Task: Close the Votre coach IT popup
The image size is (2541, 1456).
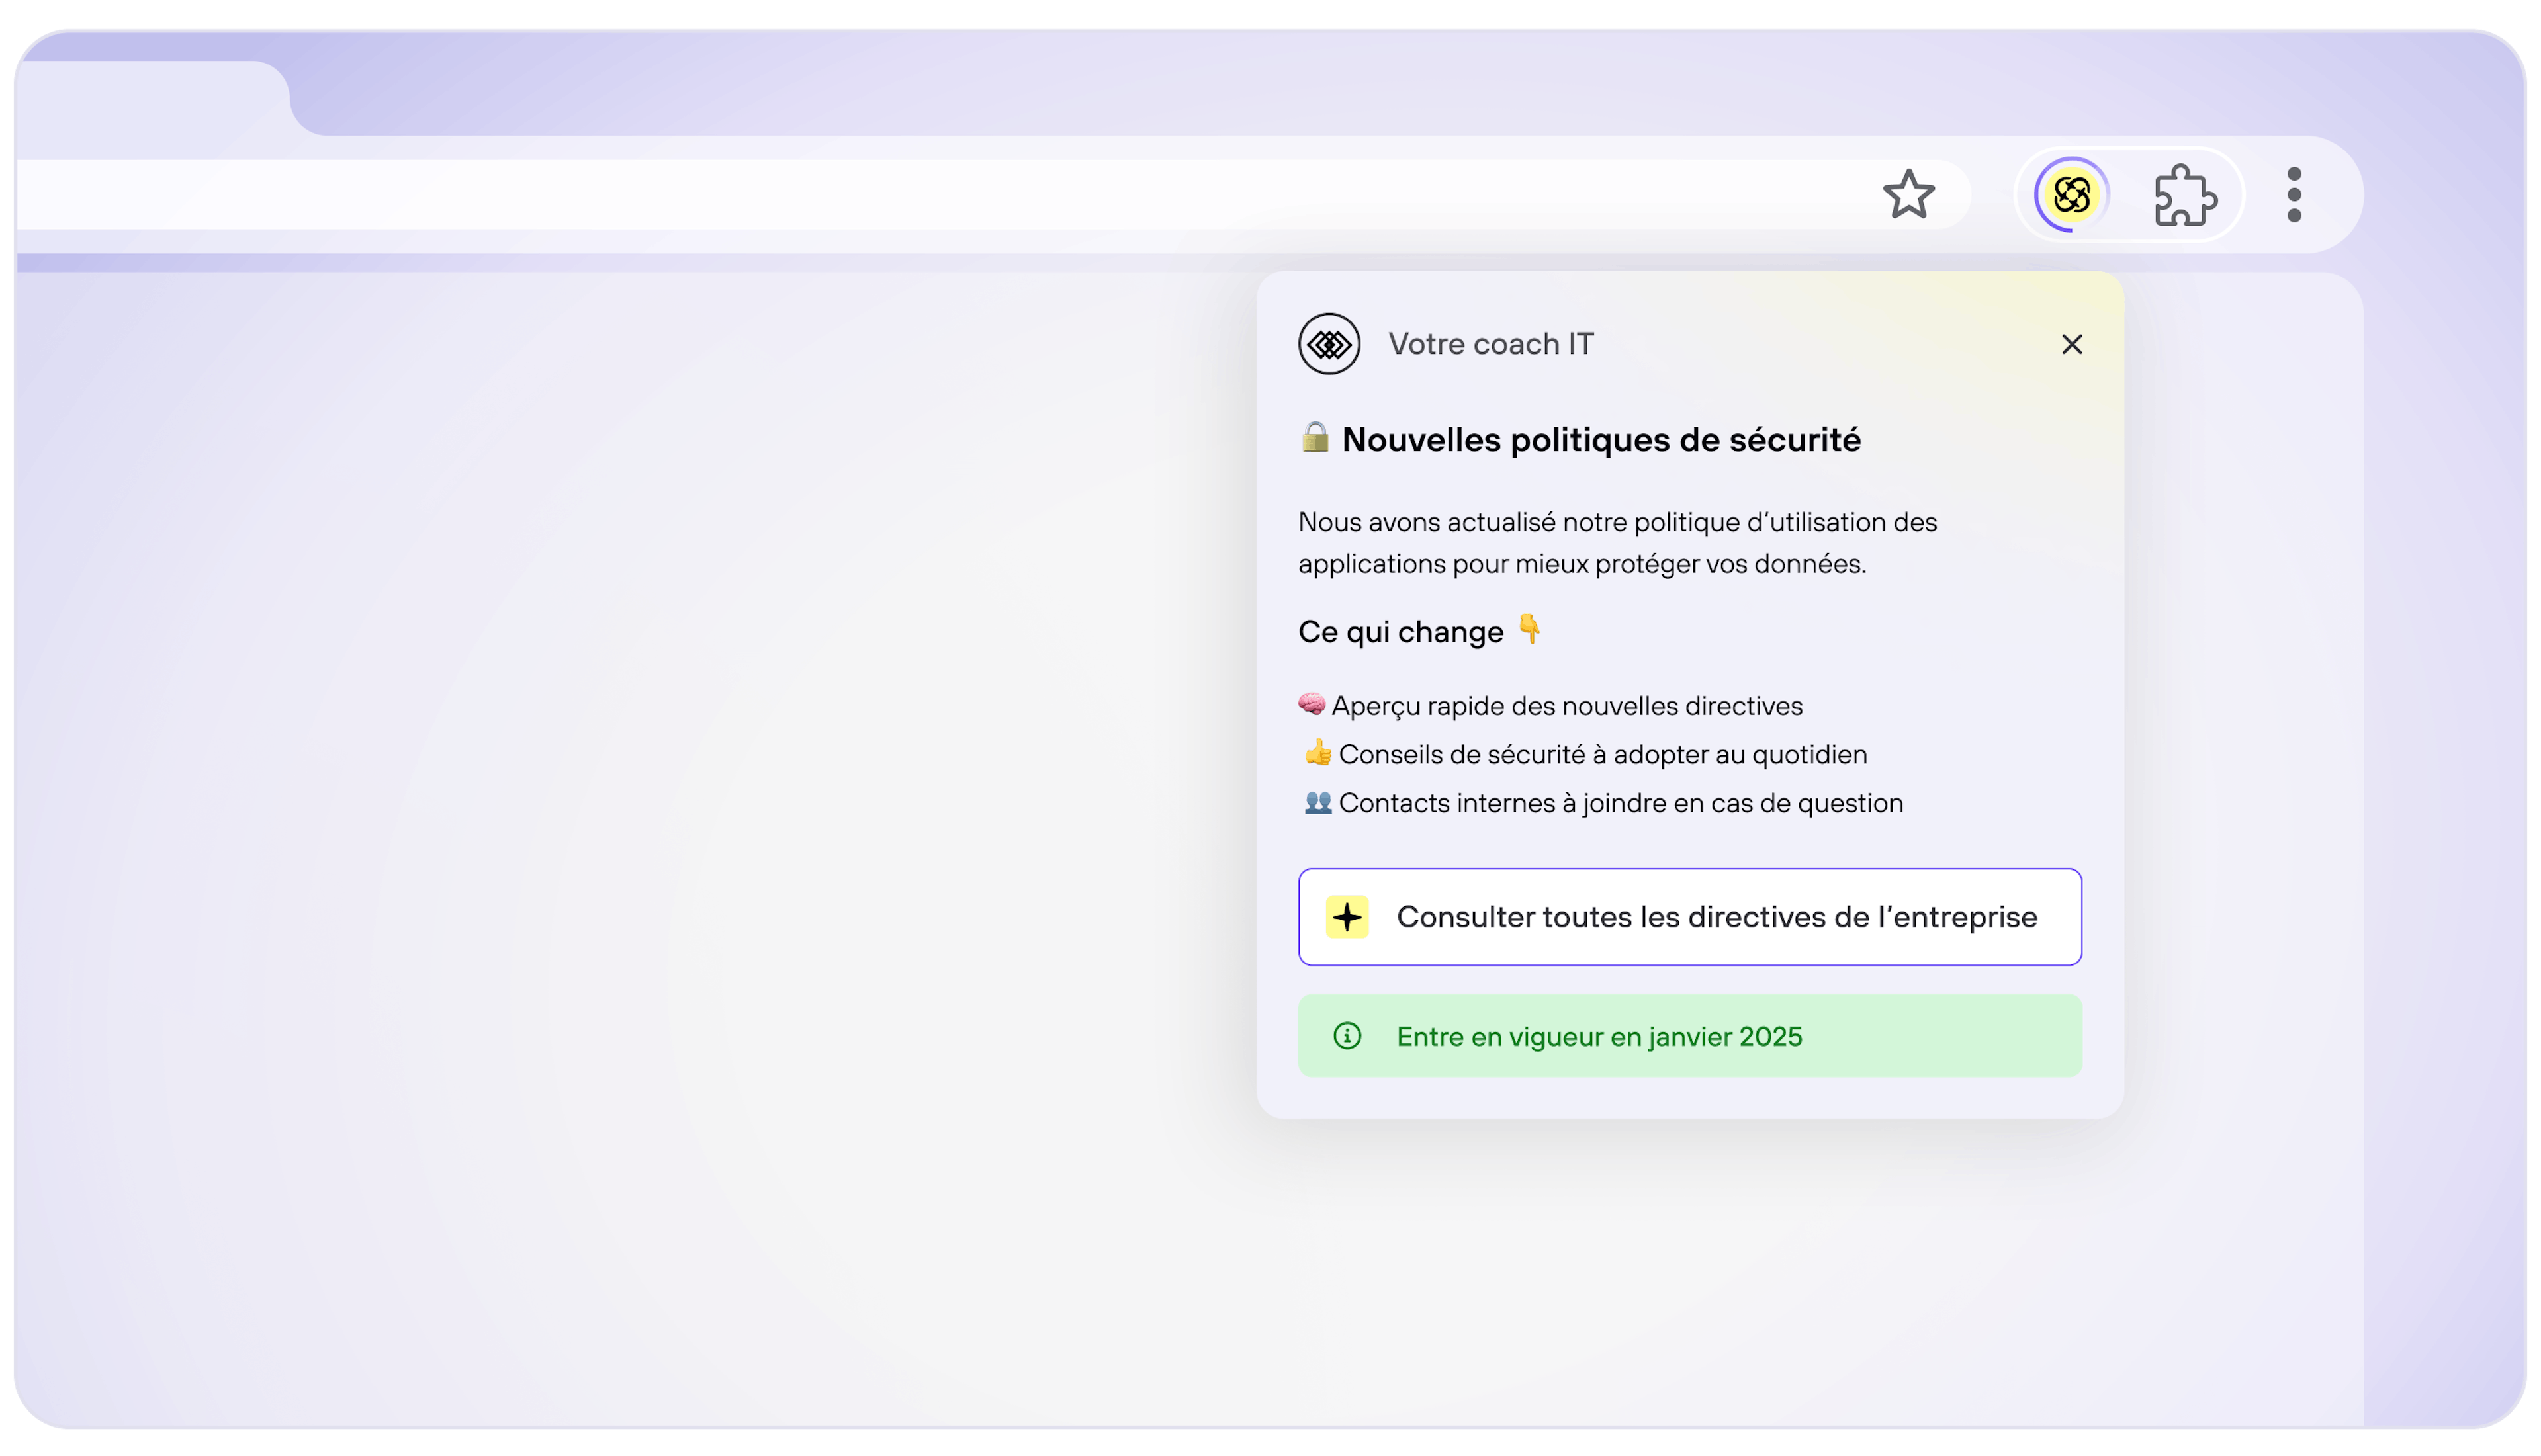Action: point(2071,344)
